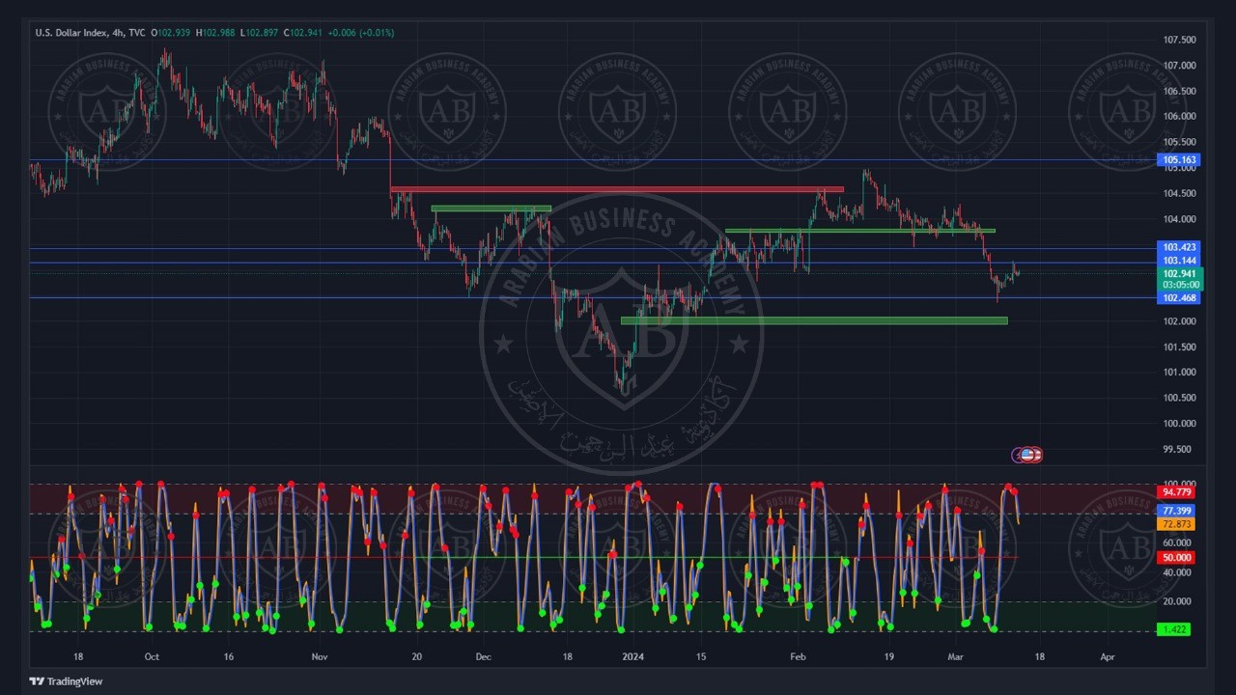This screenshot has height=695, width=1236.
Task: Click the 104.500 price axis value
Action: pos(1179,193)
